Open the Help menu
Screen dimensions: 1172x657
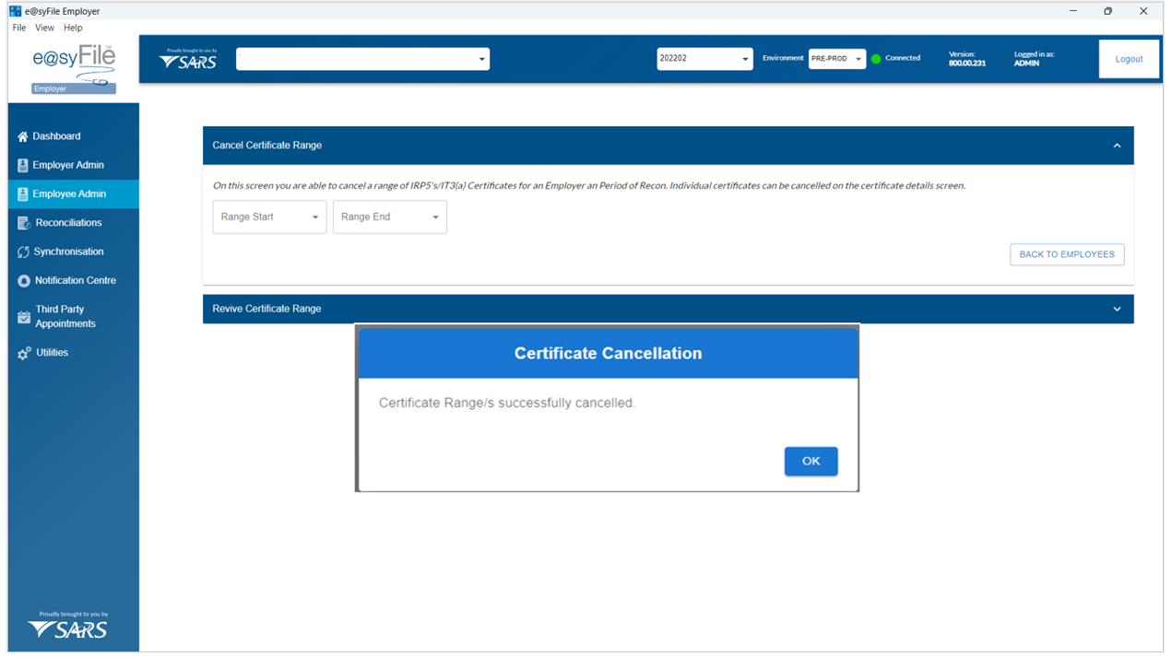pyautogui.click(x=73, y=28)
